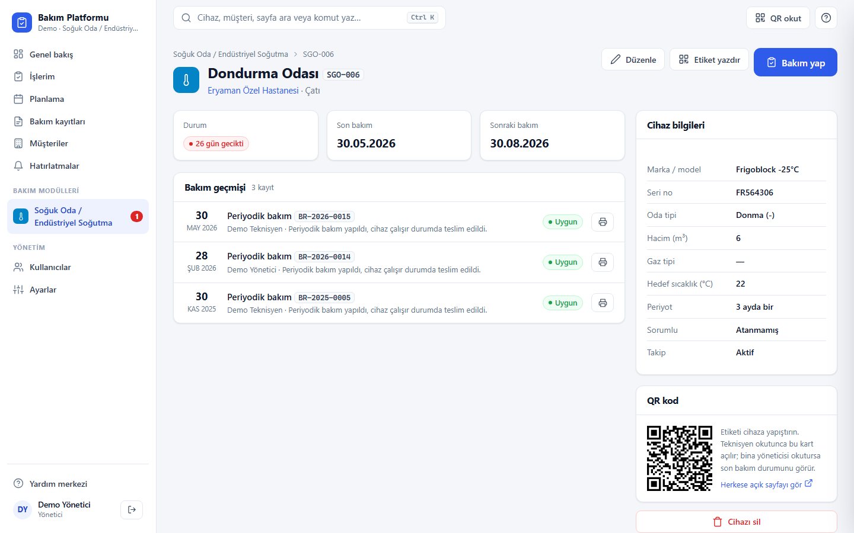Print the BR-2026-0014 maintenance record

pyautogui.click(x=603, y=262)
